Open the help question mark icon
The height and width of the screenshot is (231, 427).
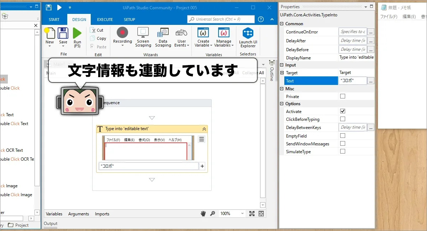click(x=261, y=19)
